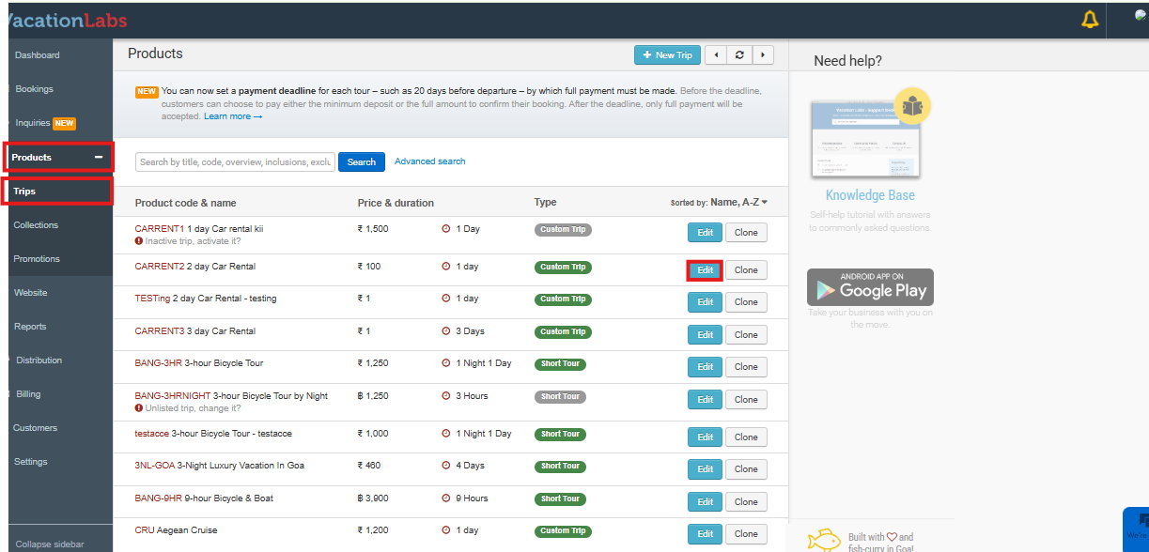The image size is (1149, 552).
Task: Click Collapse sidebar at the bottom
Action: (49, 544)
